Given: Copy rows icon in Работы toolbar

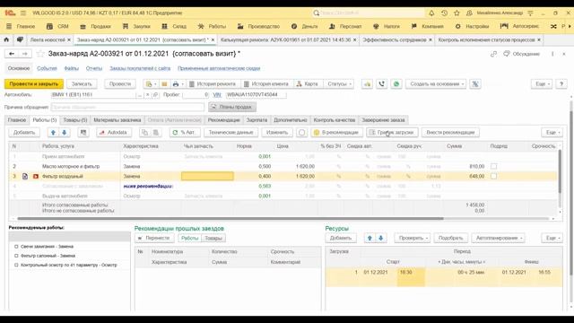Looking at the screenshot, I should 144,132.
